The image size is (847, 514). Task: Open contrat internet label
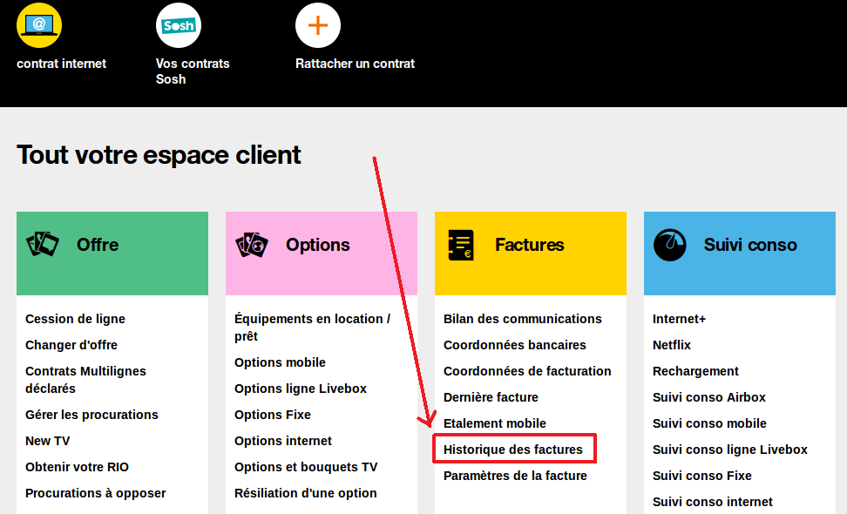62,64
